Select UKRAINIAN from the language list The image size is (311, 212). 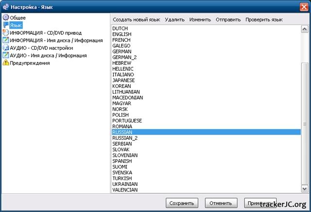tap(125, 184)
